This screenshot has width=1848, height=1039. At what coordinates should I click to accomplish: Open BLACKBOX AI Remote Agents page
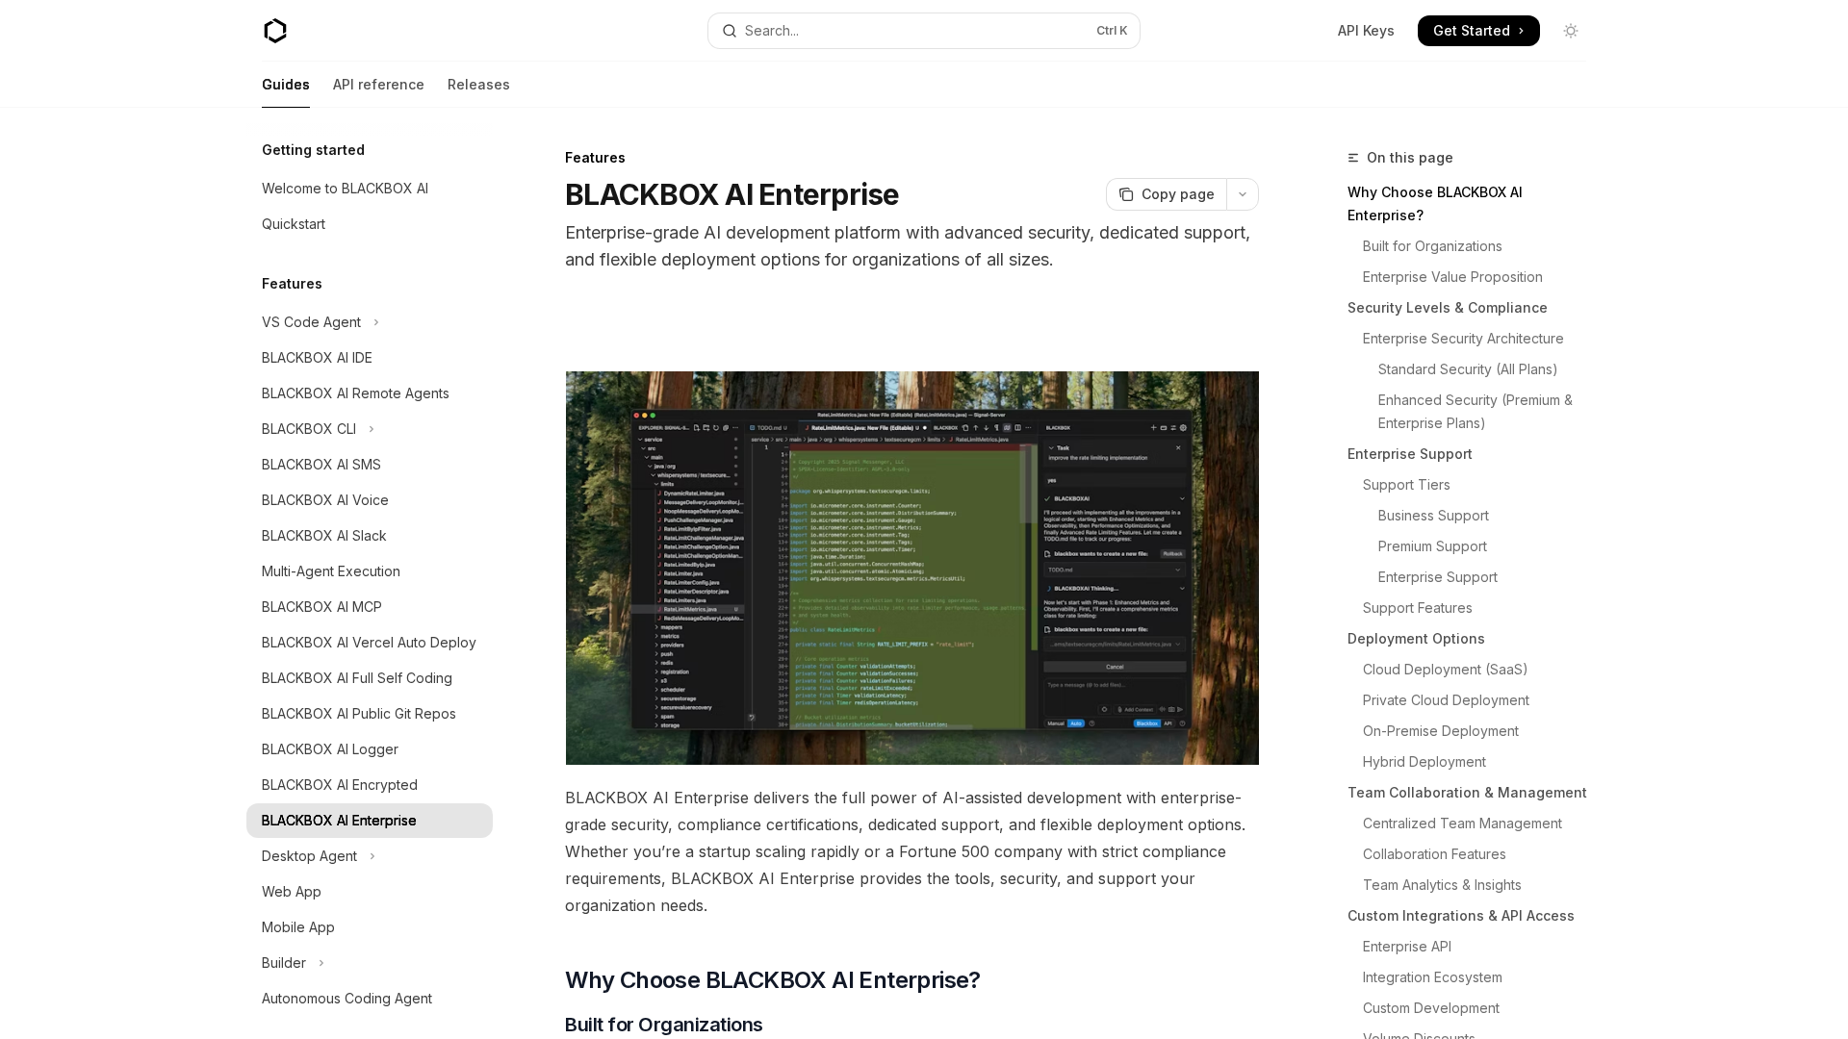click(x=355, y=393)
